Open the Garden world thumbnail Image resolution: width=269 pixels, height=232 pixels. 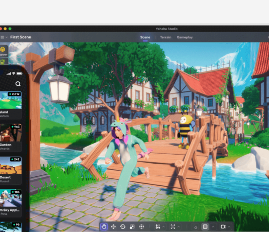11,133
